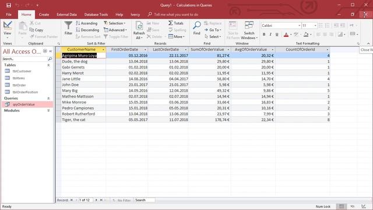Click the record Search box at bottom
Image resolution: width=373 pixels, height=210 pixels.
145,200
